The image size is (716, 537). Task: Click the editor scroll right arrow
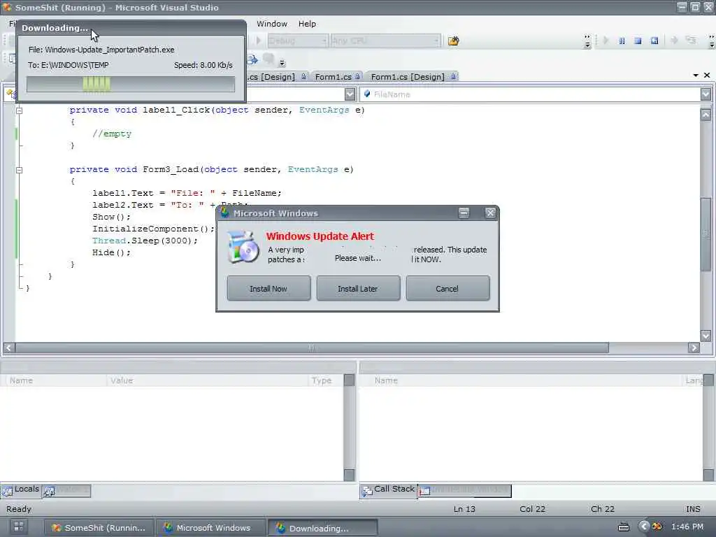point(694,348)
